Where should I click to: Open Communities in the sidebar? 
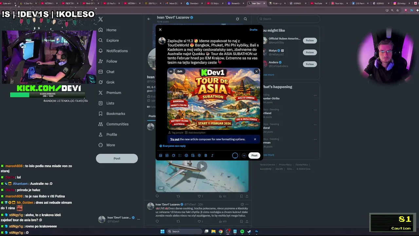[x=113, y=124]
